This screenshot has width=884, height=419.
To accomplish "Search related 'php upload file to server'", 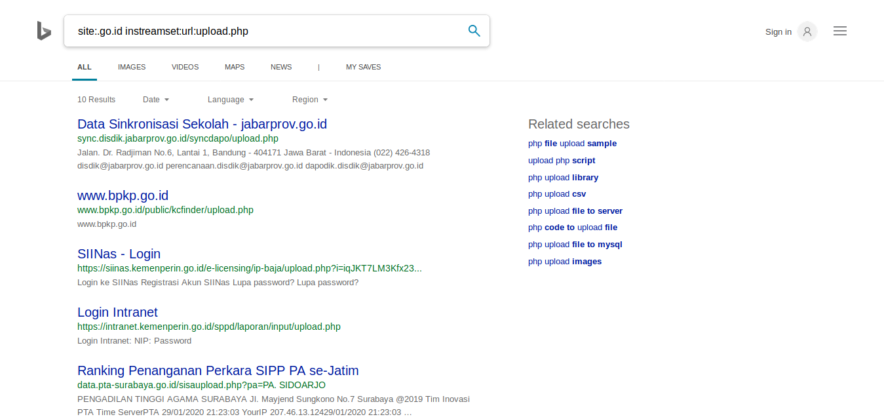I will pyautogui.click(x=575, y=211).
